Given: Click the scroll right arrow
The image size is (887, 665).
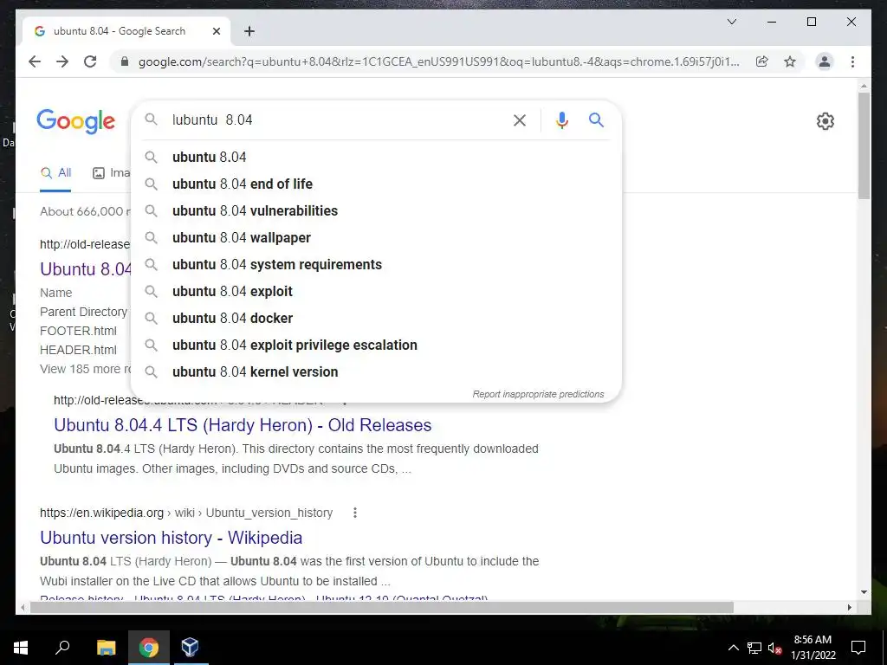Looking at the screenshot, I should pyautogui.click(x=849, y=608).
